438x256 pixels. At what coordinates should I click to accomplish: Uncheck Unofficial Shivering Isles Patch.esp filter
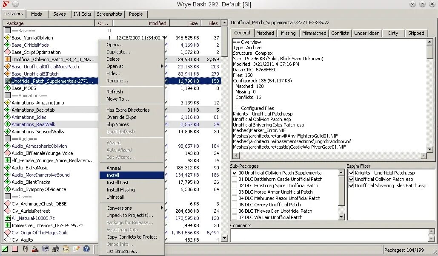pyautogui.click(x=351, y=186)
